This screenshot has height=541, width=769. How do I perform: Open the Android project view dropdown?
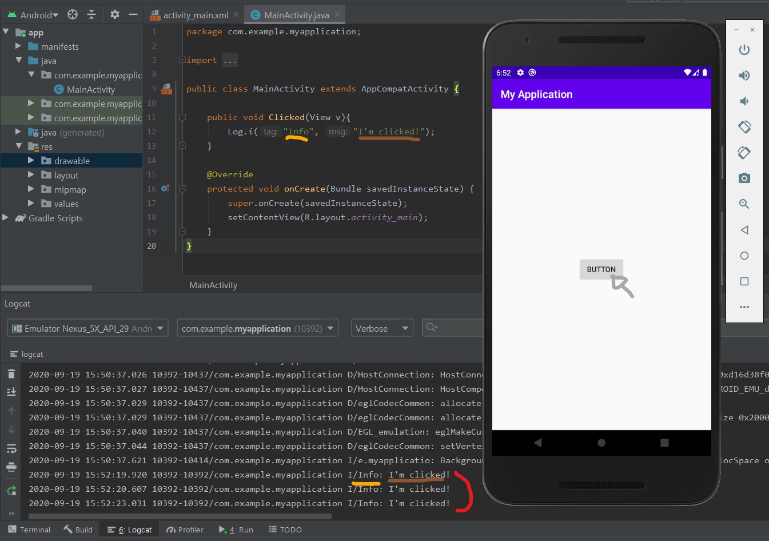click(x=34, y=15)
